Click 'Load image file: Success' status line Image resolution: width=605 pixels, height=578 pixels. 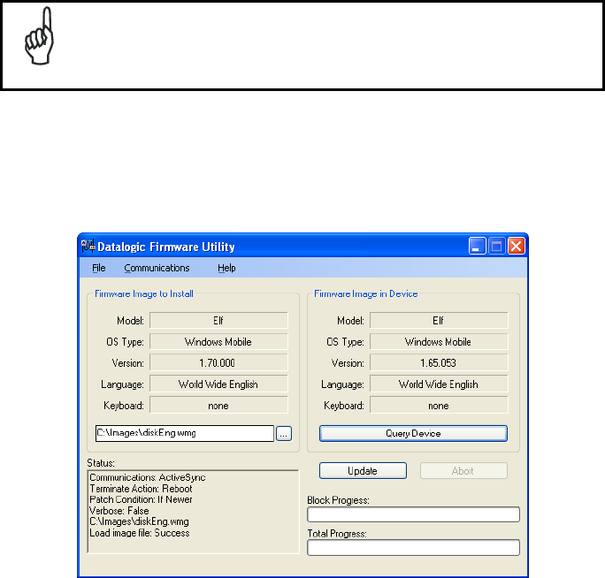140,533
